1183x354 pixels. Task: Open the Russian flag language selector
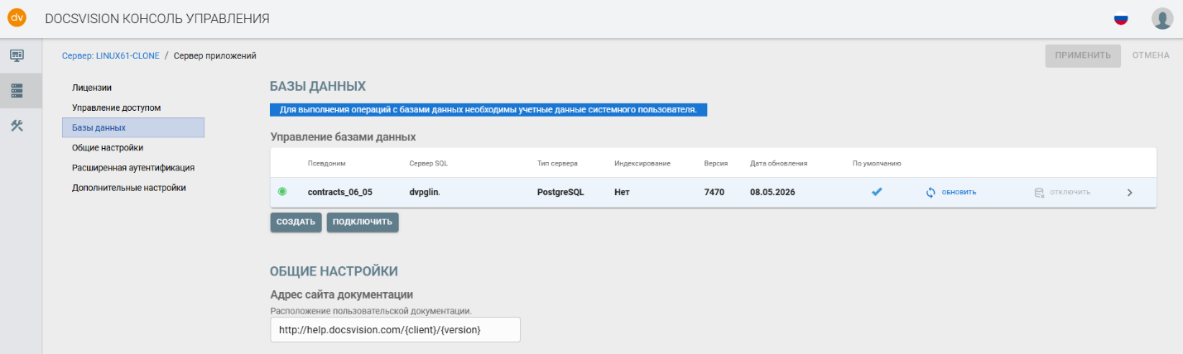tap(1121, 18)
